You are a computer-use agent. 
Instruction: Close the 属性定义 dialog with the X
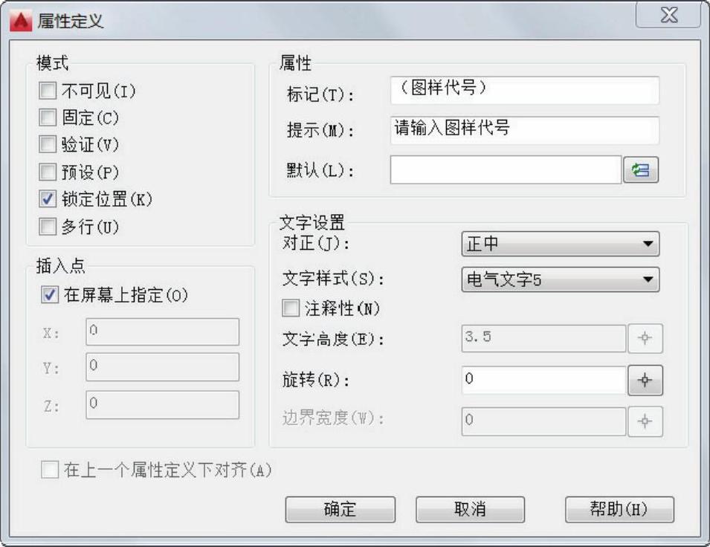669,15
